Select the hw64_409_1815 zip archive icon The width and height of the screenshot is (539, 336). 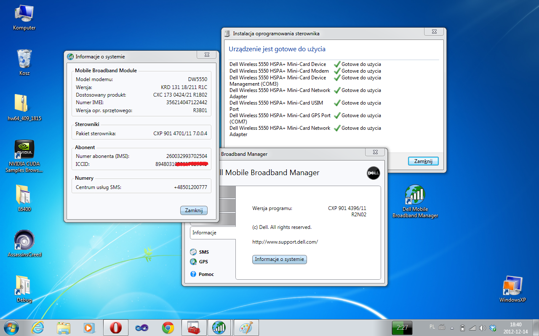coord(24,108)
